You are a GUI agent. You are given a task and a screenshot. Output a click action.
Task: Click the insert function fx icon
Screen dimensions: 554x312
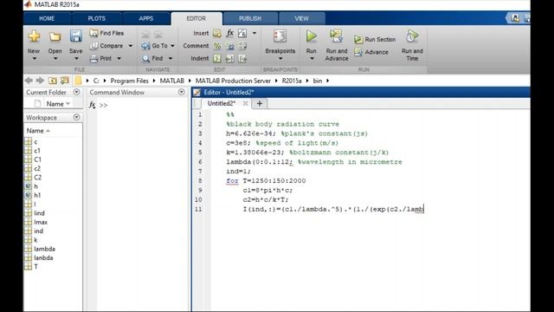pos(229,33)
